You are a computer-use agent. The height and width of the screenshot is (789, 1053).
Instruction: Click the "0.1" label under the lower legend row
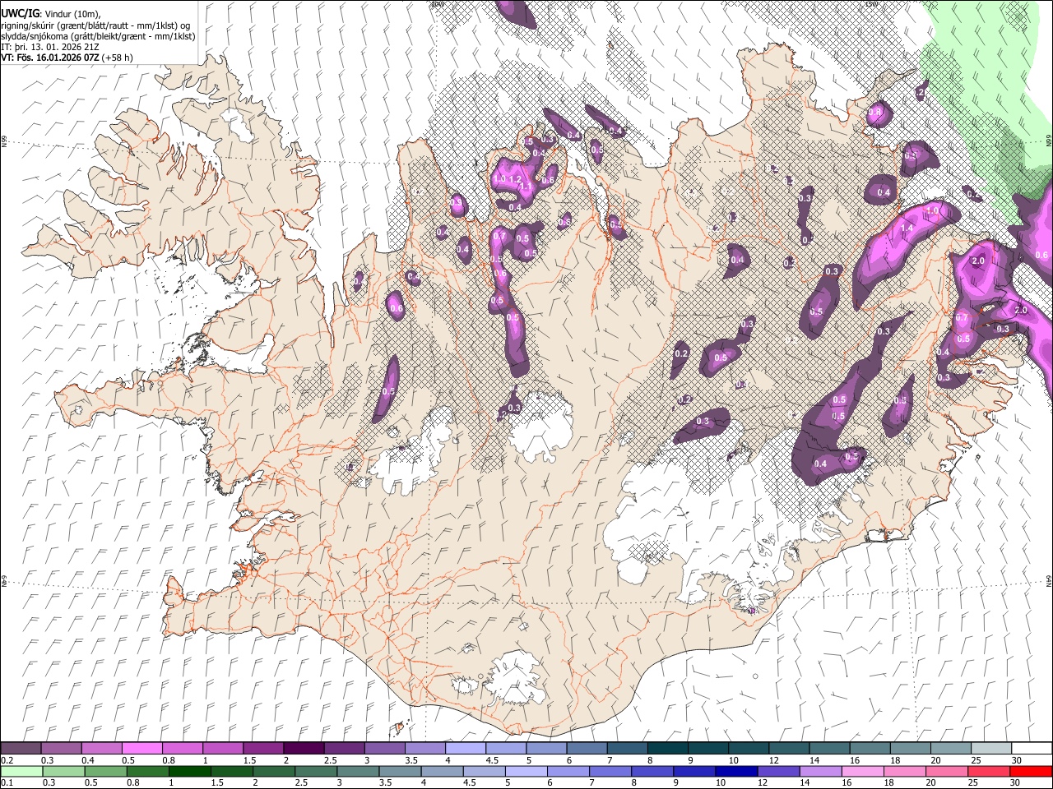coord(7,783)
